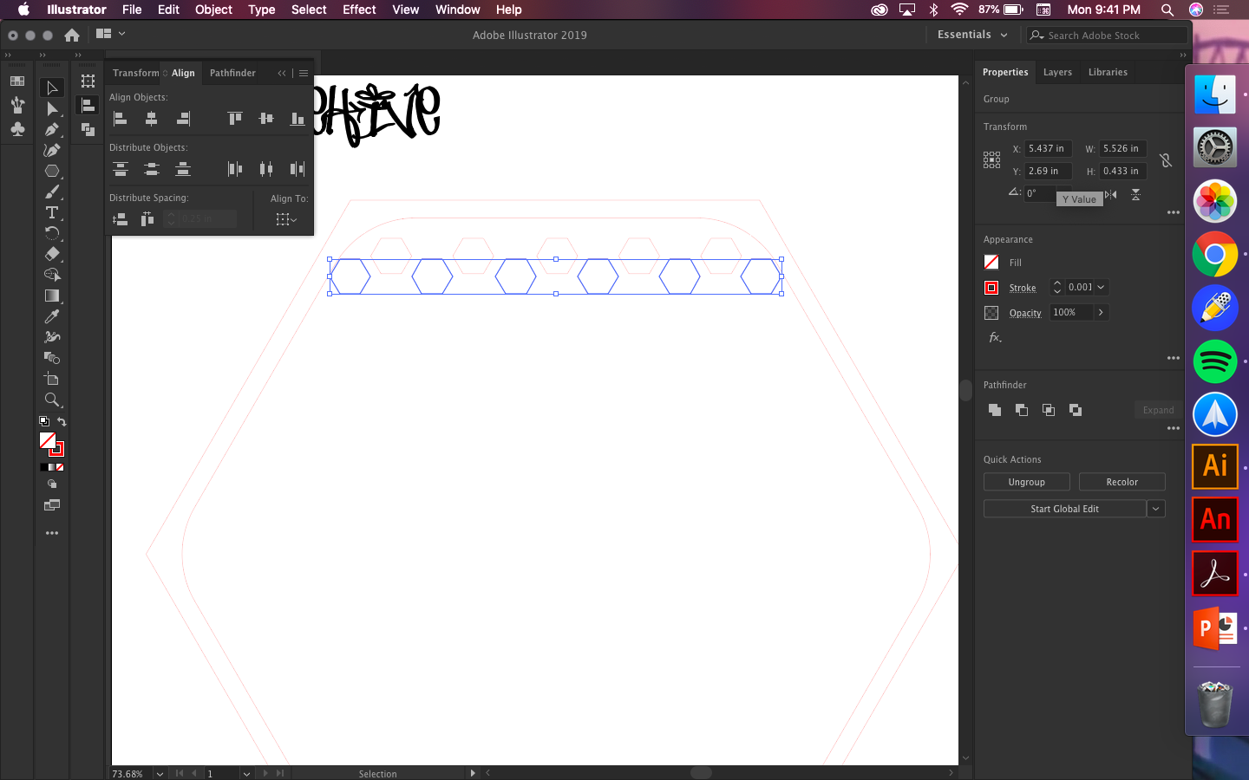Click Vertical Distribute Center
The image size is (1249, 780).
pyautogui.click(x=152, y=169)
